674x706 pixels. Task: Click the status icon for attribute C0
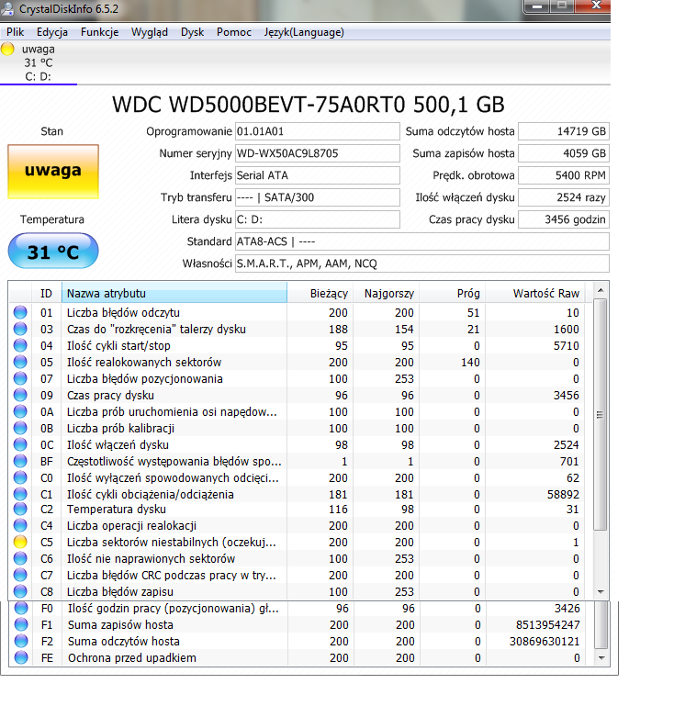pos(20,477)
